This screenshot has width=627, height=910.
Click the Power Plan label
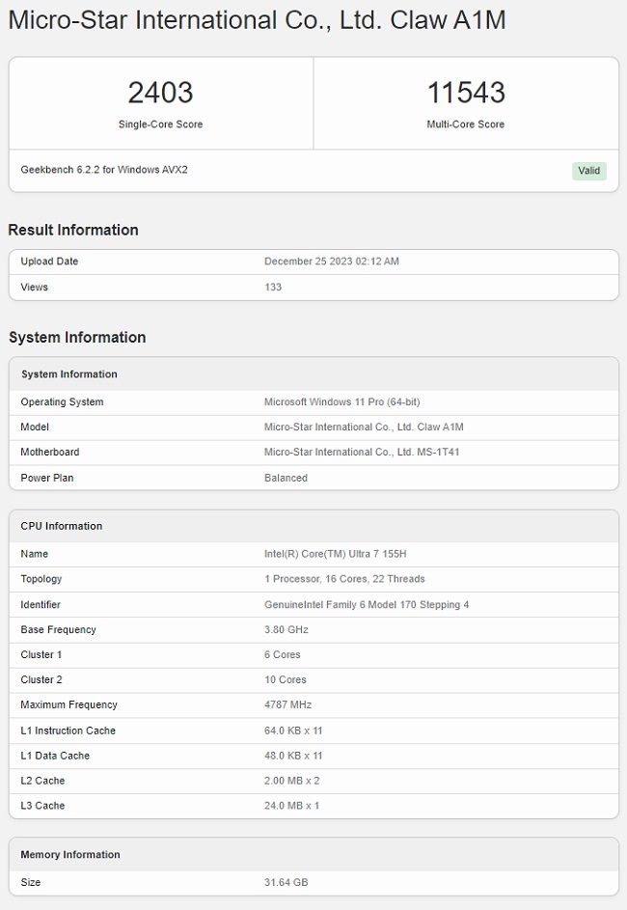[47, 478]
